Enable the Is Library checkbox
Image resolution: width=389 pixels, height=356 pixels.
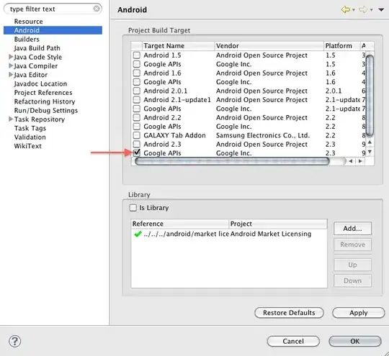(133, 208)
